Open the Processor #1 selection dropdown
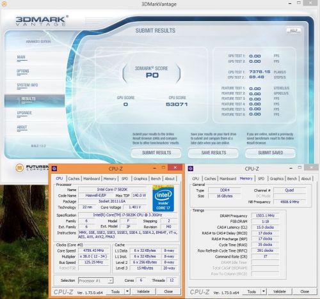Screen dimensions: 320x299 pyautogui.click(x=95, y=280)
